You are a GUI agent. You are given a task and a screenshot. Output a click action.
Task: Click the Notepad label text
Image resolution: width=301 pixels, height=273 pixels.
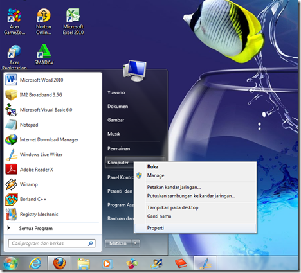pos(29,125)
